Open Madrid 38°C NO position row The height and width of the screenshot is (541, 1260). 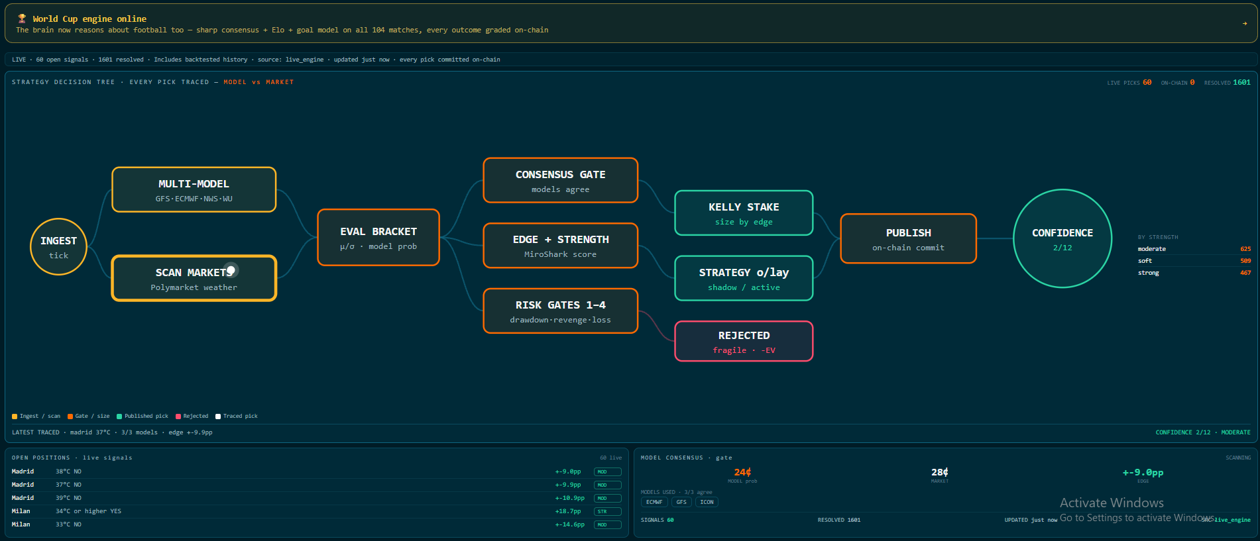click(316, 472)
